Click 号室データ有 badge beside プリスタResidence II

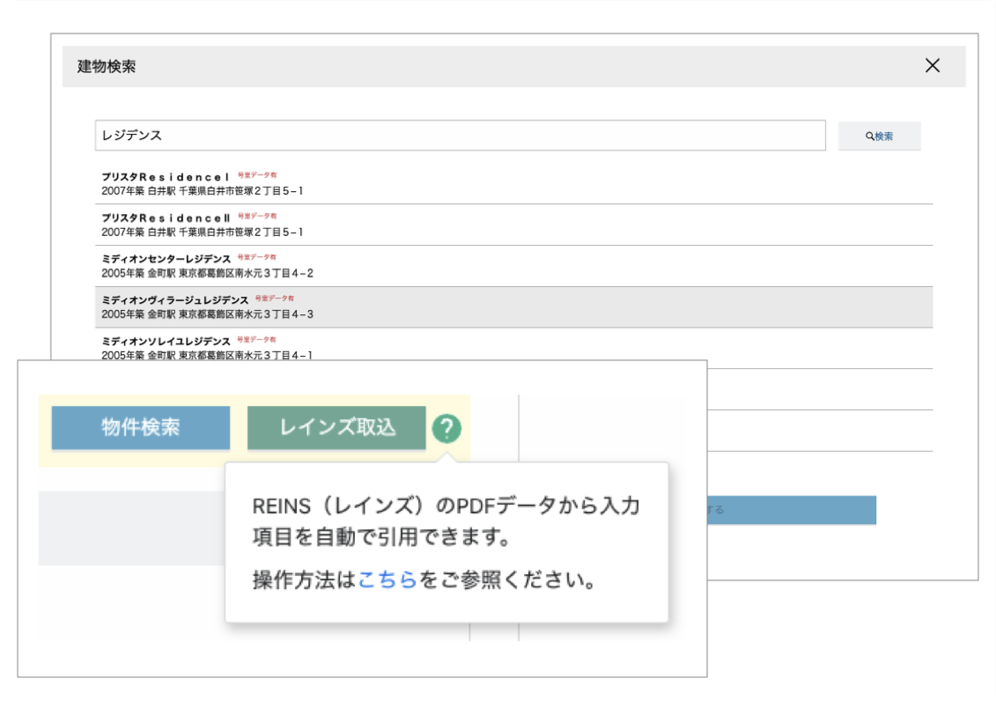pos(257,216)
